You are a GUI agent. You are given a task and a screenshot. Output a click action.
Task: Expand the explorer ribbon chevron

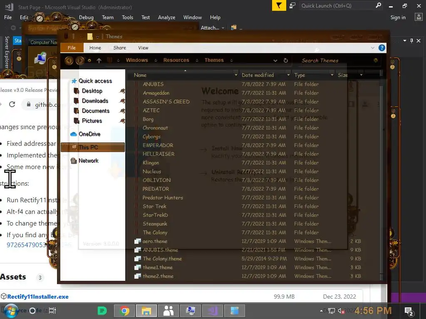coord(372,48)
